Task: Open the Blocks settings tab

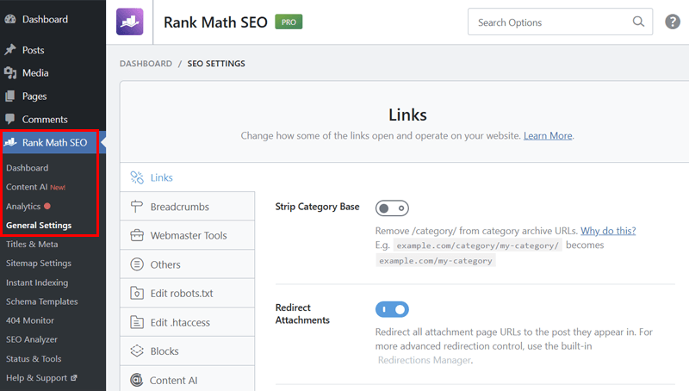Action: click(x=187, y=351)
